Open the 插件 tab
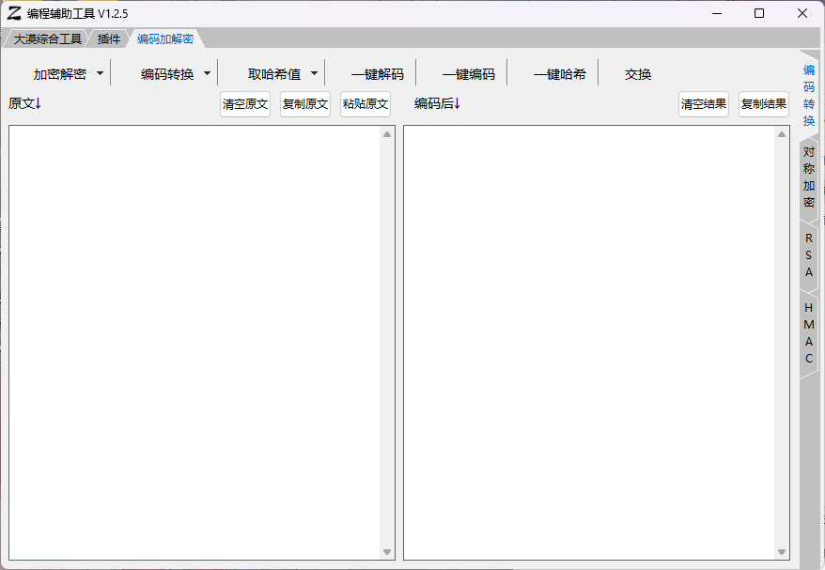 pos(109,39)
